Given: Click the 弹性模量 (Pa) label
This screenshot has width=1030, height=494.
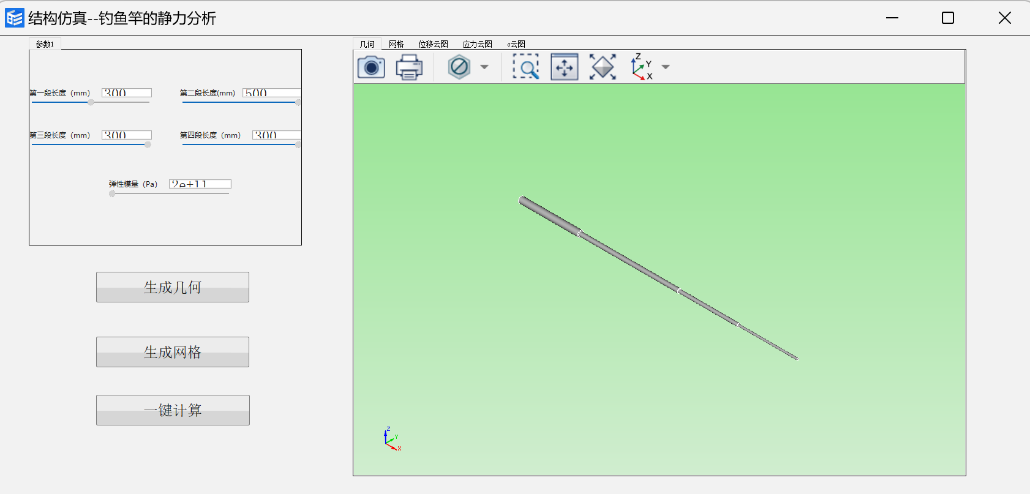Looking at the screenshot, I should click(133, 184).
